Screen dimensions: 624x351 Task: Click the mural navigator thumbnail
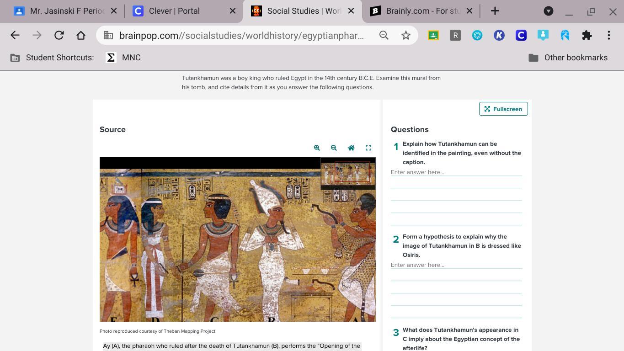(348, 173)
